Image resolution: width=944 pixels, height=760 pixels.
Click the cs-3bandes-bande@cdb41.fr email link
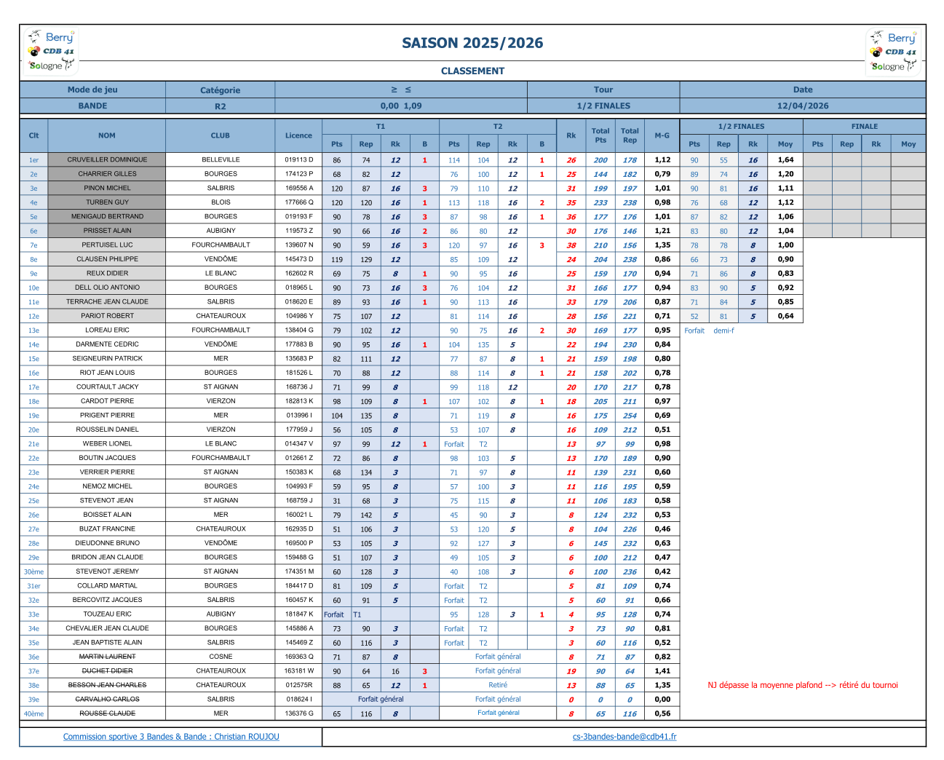[624, 737]
